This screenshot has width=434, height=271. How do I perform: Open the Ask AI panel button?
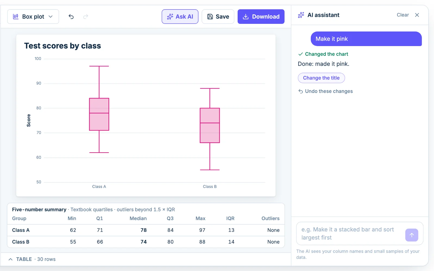pyautogui.click(x=180, y=17)
